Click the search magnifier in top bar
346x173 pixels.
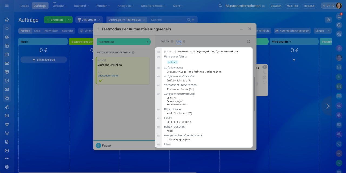(x=220, y=6)
